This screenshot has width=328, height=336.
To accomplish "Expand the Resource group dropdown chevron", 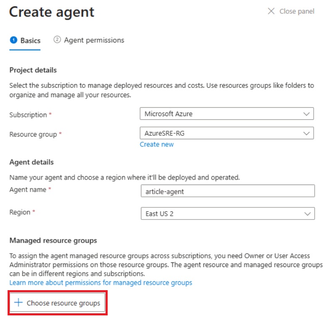I will [306, 133].
